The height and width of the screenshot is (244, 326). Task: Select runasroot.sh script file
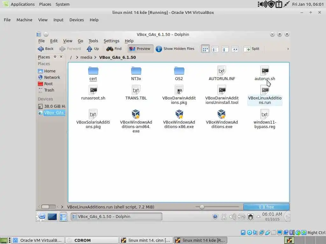(x=93, y=93)
